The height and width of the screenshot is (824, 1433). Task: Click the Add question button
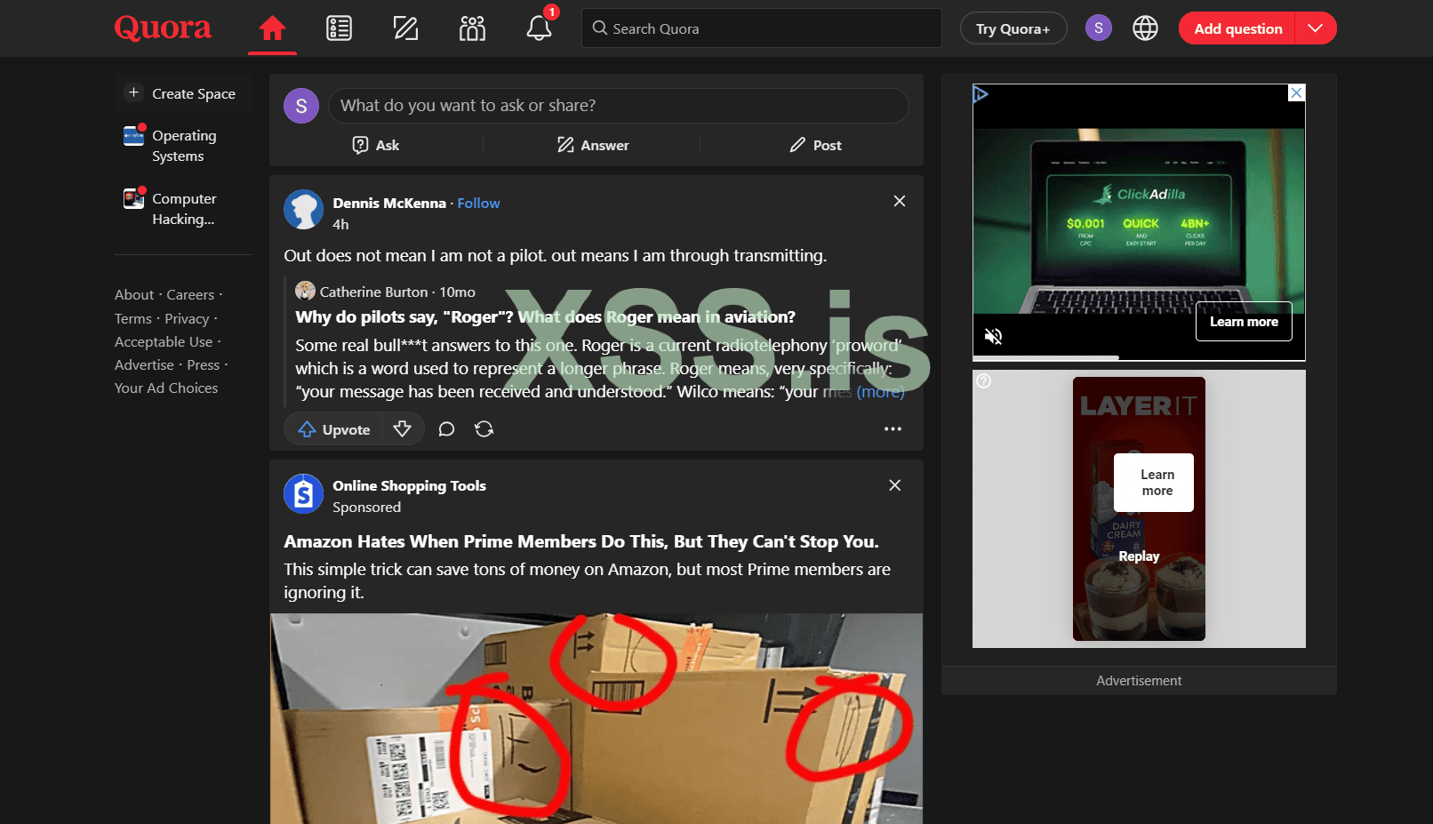click(1237, 28)
